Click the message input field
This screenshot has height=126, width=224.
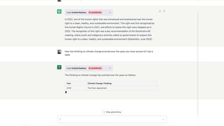coord(112,119)
